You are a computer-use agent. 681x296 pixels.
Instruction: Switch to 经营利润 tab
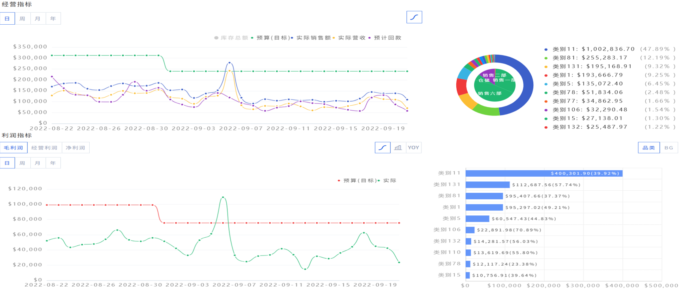[x=44, y=148]
